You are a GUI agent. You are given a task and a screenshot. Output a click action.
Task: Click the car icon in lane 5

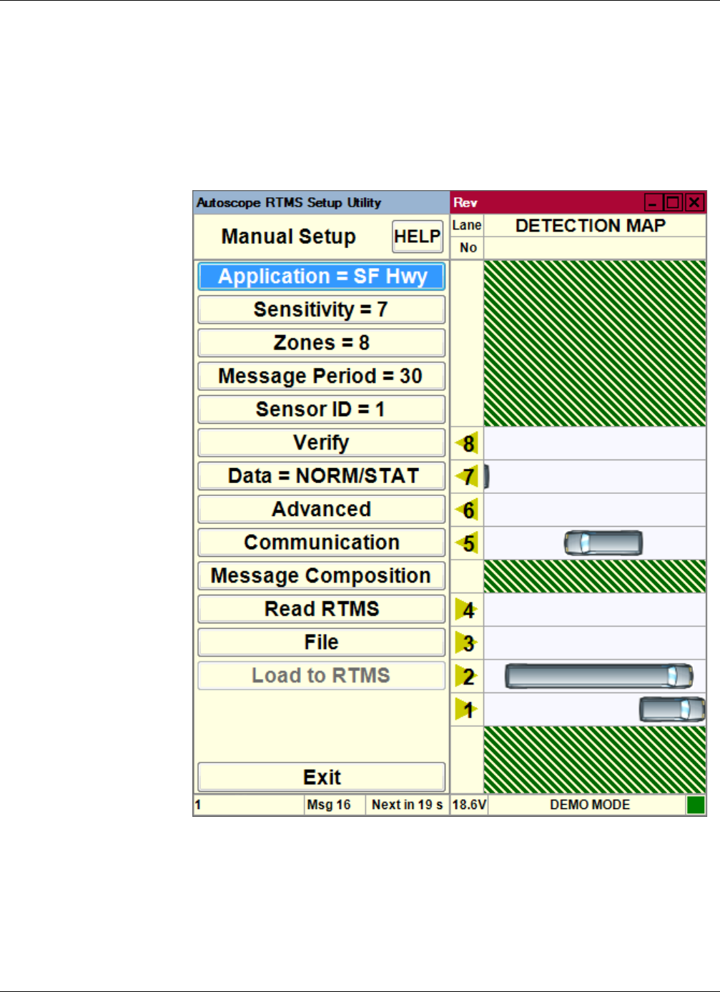[x=603, y=543]
